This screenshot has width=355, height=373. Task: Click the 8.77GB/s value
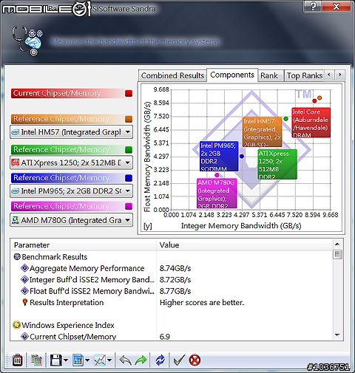175,291
